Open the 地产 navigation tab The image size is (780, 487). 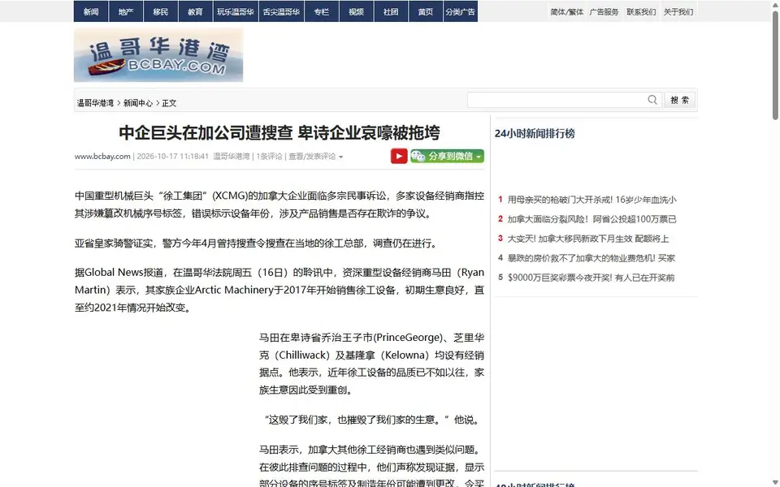pyautogui.click(x=126, y=11)
